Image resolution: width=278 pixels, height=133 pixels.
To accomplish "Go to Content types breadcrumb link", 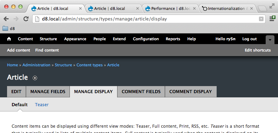I will [x=90, y=65].
